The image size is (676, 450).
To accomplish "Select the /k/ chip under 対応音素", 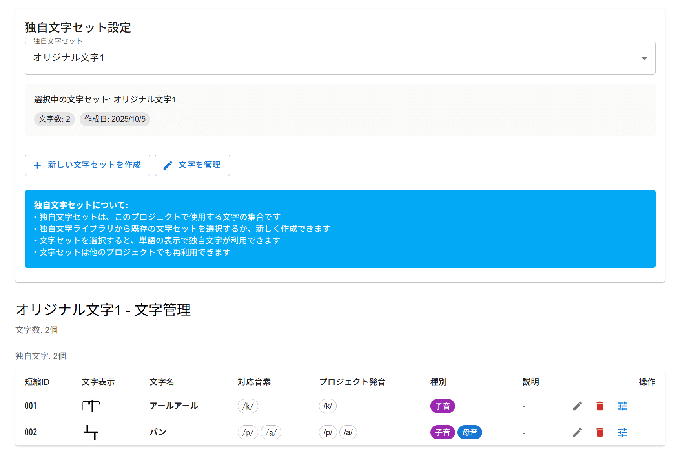I will pyautogui.click(x=248, y=406).
